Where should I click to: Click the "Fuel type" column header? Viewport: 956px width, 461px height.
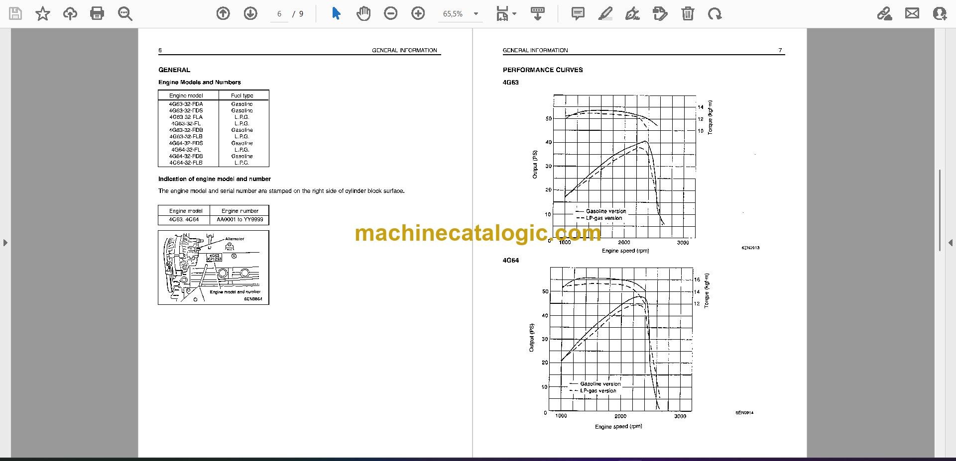[x=242, y=95]
